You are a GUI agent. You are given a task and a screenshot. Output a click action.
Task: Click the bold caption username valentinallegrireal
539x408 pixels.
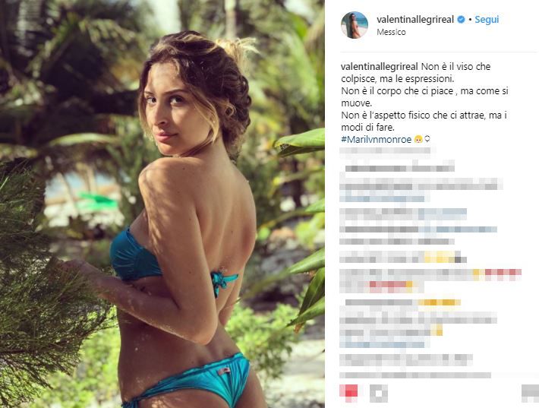(380, 66)
